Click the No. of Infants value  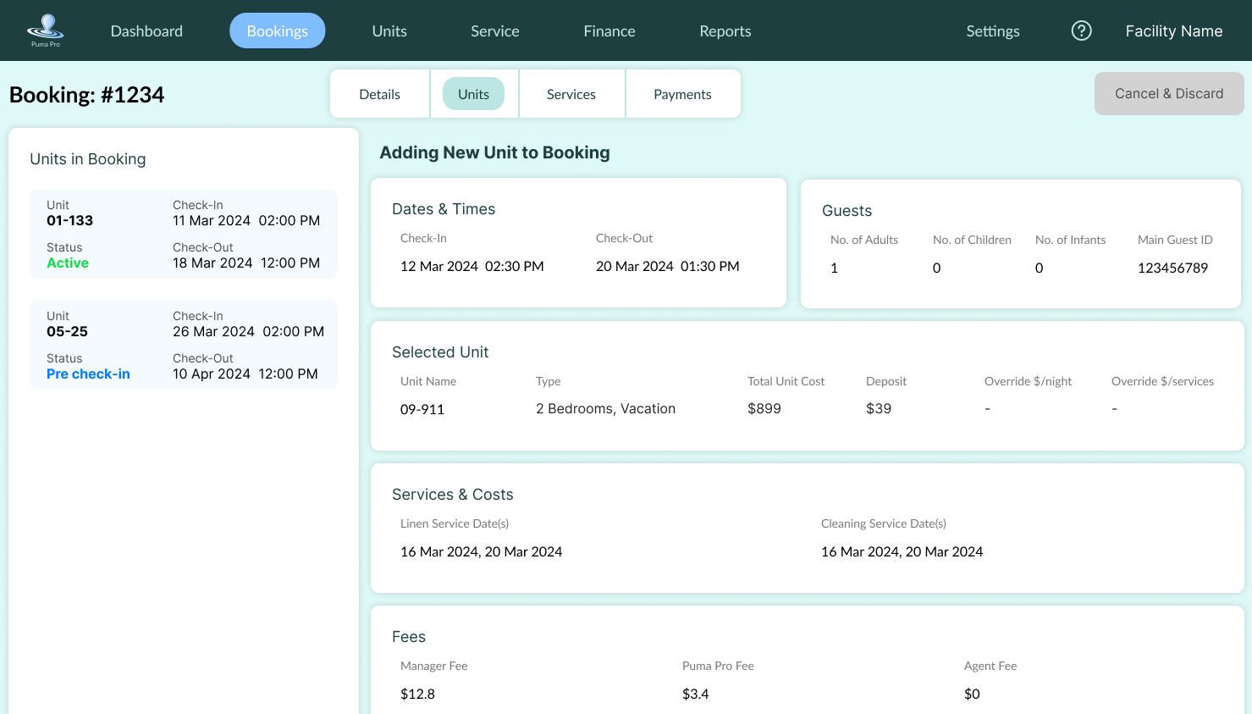[x=1040, y=268]
